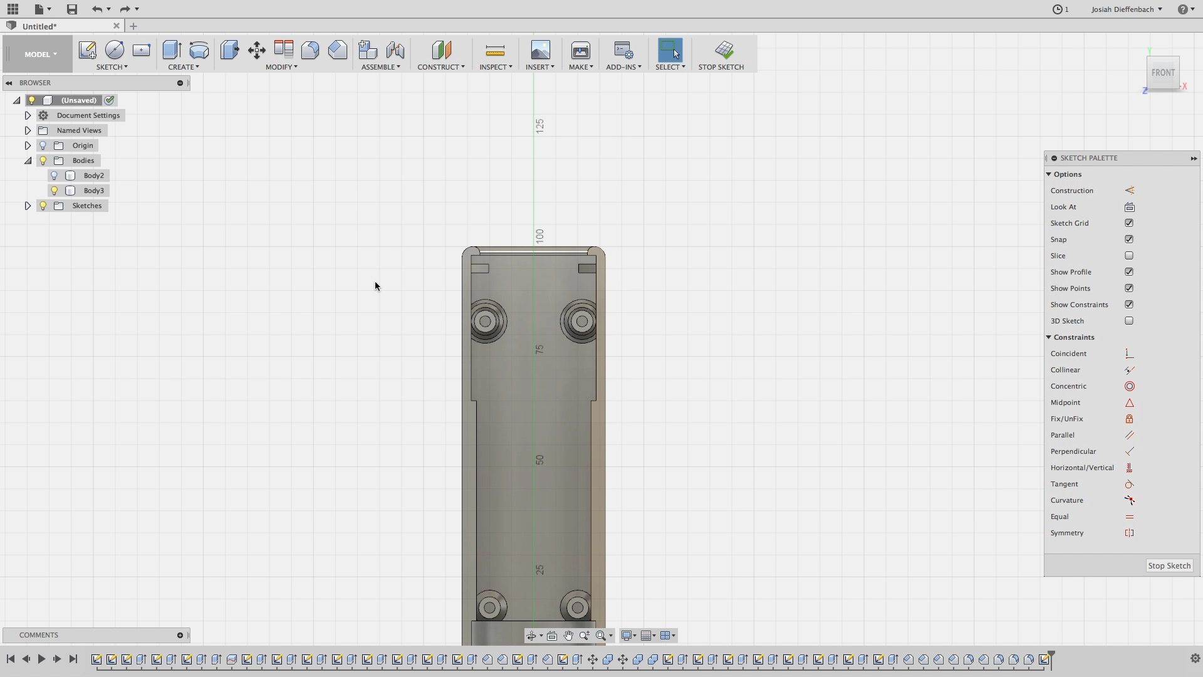The width and height of the screenshot is (1203, 677).
Task: Select the Concentric constraint icon
Action: click(1129, 386)
